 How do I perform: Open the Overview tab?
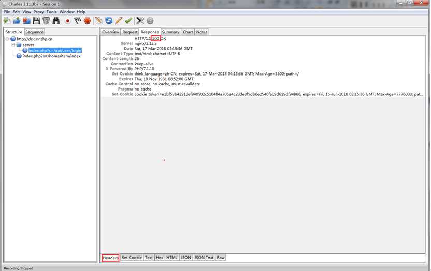tap(110, 32)
